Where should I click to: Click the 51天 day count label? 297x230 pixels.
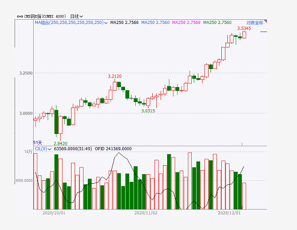tap(38, 143)
